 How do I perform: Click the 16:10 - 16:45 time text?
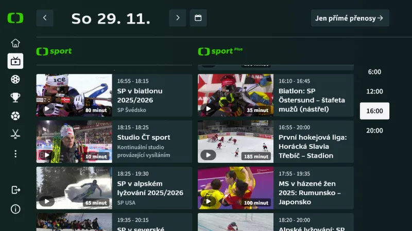294,81
